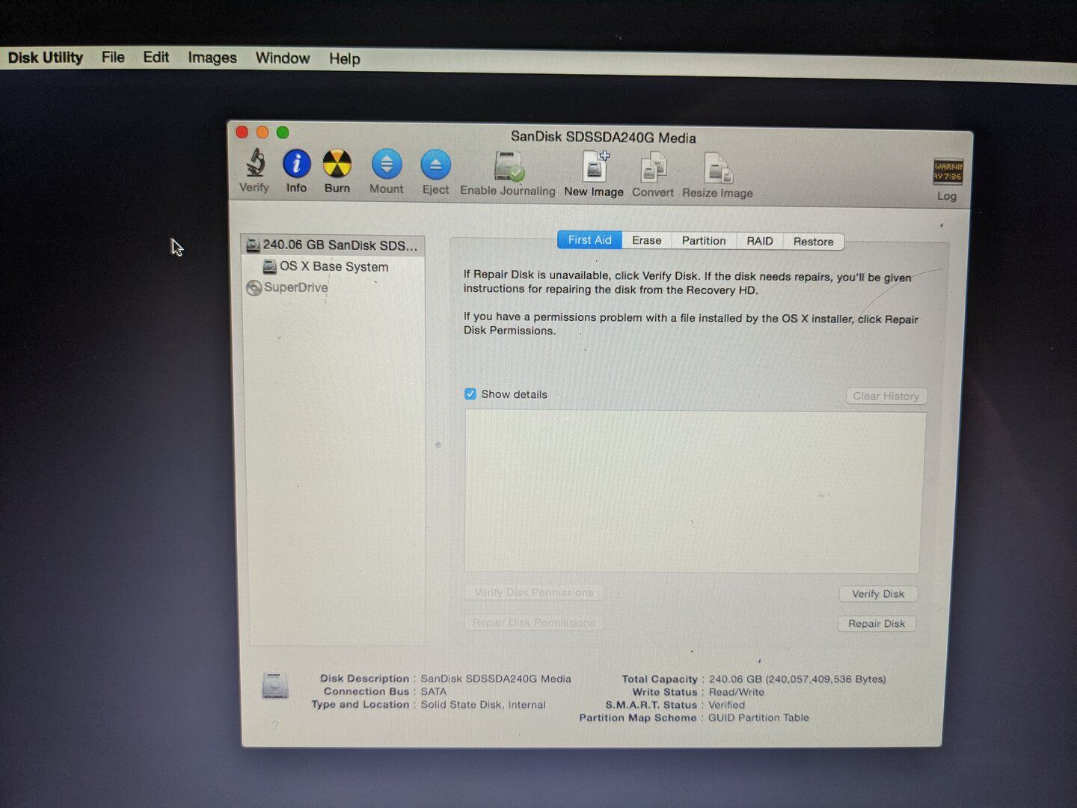Click the Enable Journaling icon
The height and width of the screenshot is (808, 1077).
[x=508, y=166]
